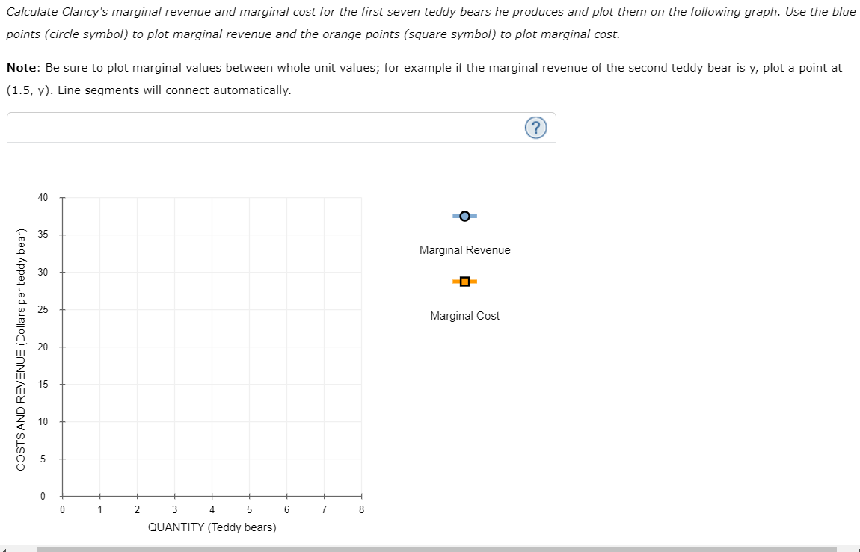
Task: Click the tick mark labeled 8
Action: pos(361,495)
